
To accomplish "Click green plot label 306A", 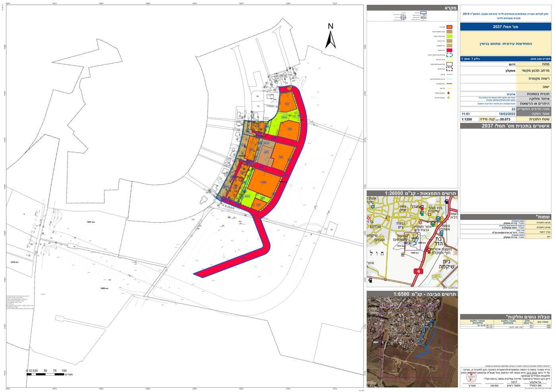I will pos(247,196).
